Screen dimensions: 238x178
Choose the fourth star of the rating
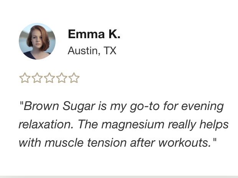click(x=62, y=78)
